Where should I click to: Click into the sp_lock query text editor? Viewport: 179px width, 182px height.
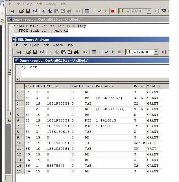pyautogui.click(x=85, y=70)
